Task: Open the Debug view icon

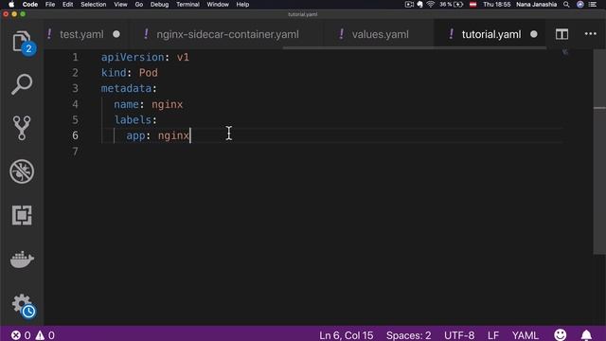Action: (x=22, y=171)
